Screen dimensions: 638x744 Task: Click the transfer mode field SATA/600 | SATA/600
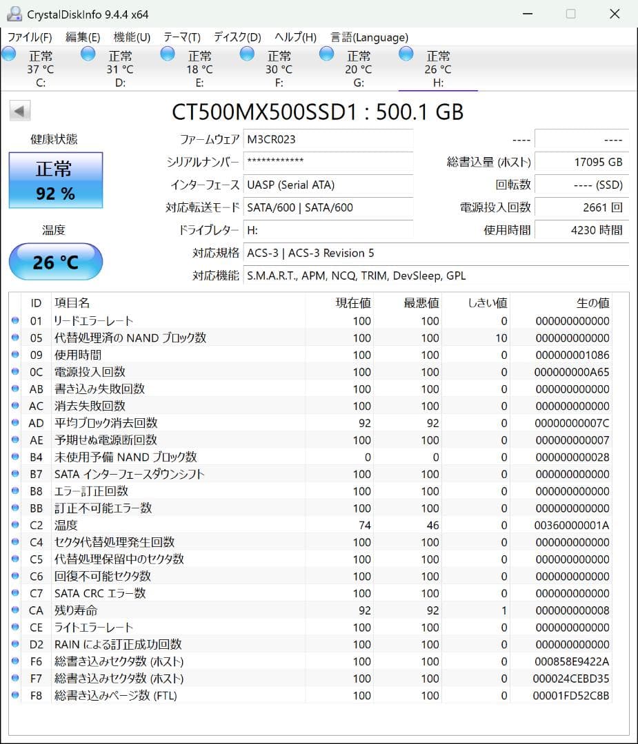tap(328, 207)
